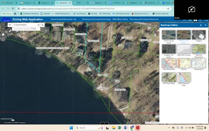This screenshot has height=131, width=209.
Task: Select the pencil draw tool
Action: point(10,31)
